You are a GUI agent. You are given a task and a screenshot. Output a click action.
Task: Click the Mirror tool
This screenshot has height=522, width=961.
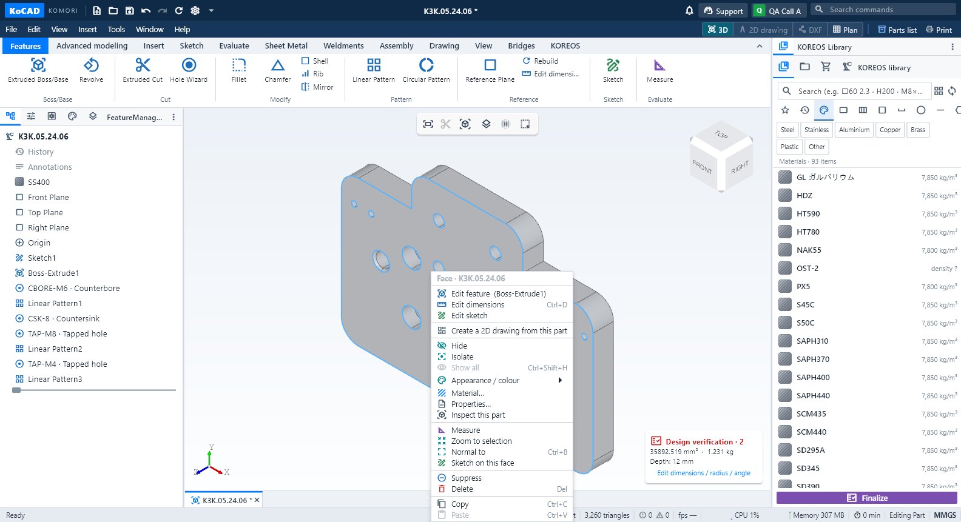(x=317, y=87)
